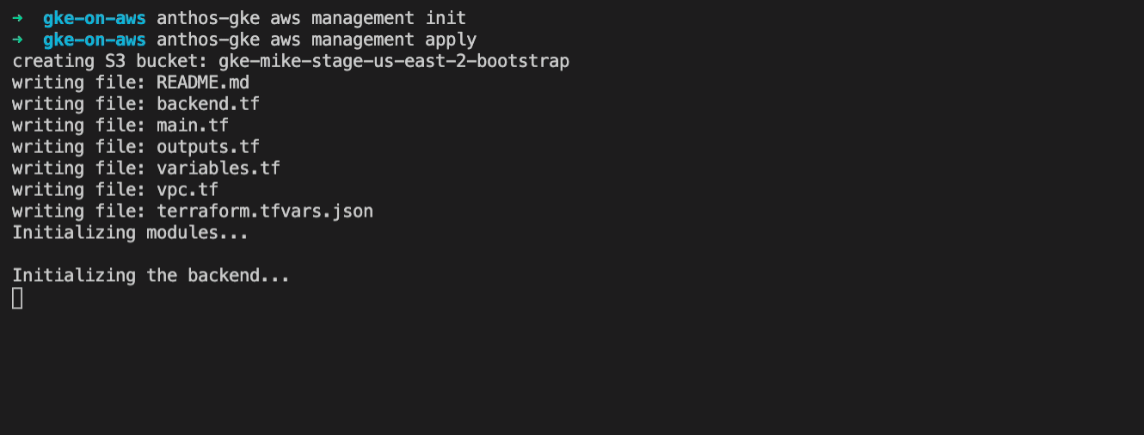Click 'creating S3 bucket:' text
Viewport: 1144px width, 435px height.
[110, 61]
